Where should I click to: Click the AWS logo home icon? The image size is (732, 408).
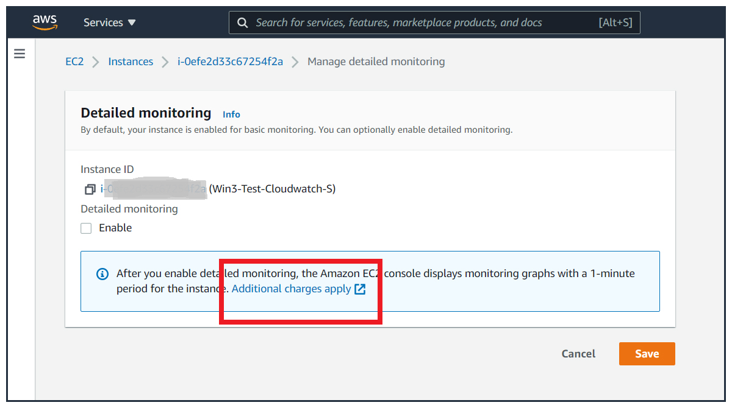(x=45, y=23)
